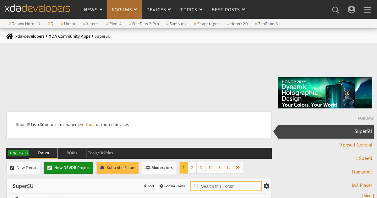Screen dimensions: 377x198
Task: Open the user account icon
Action: coord(352,10)
